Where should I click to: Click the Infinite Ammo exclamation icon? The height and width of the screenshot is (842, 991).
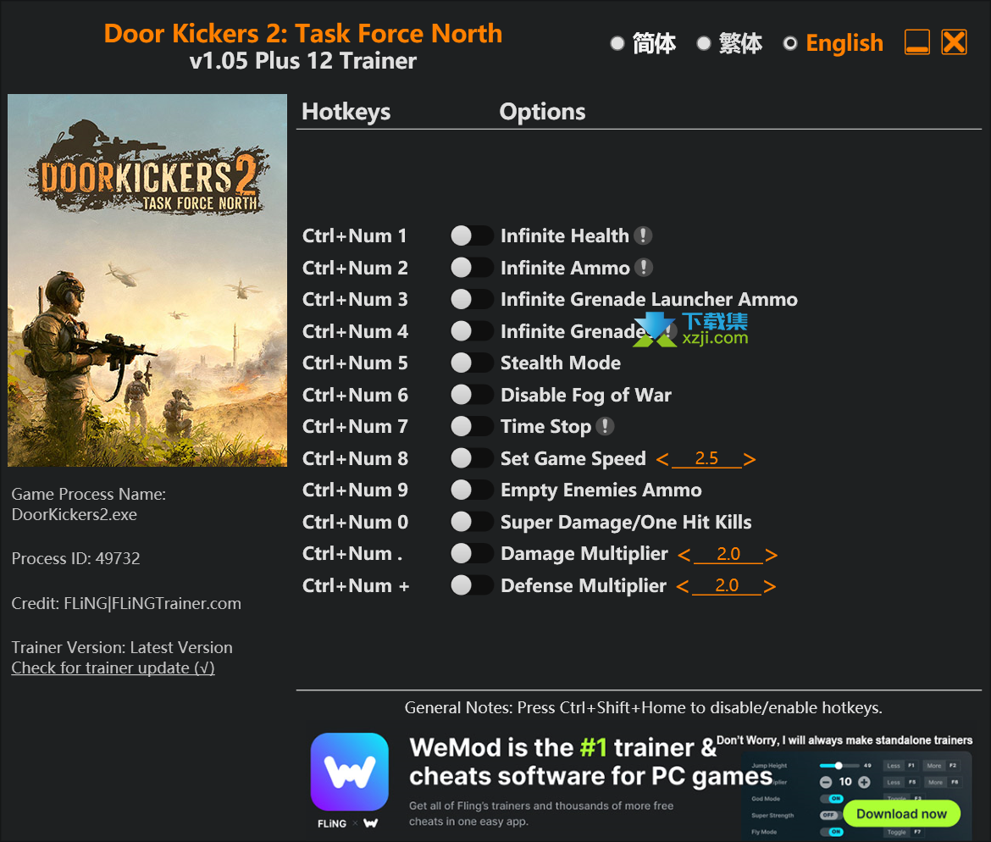(x=644, y=268)
